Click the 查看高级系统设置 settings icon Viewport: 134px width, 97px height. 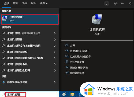[3, 82]
